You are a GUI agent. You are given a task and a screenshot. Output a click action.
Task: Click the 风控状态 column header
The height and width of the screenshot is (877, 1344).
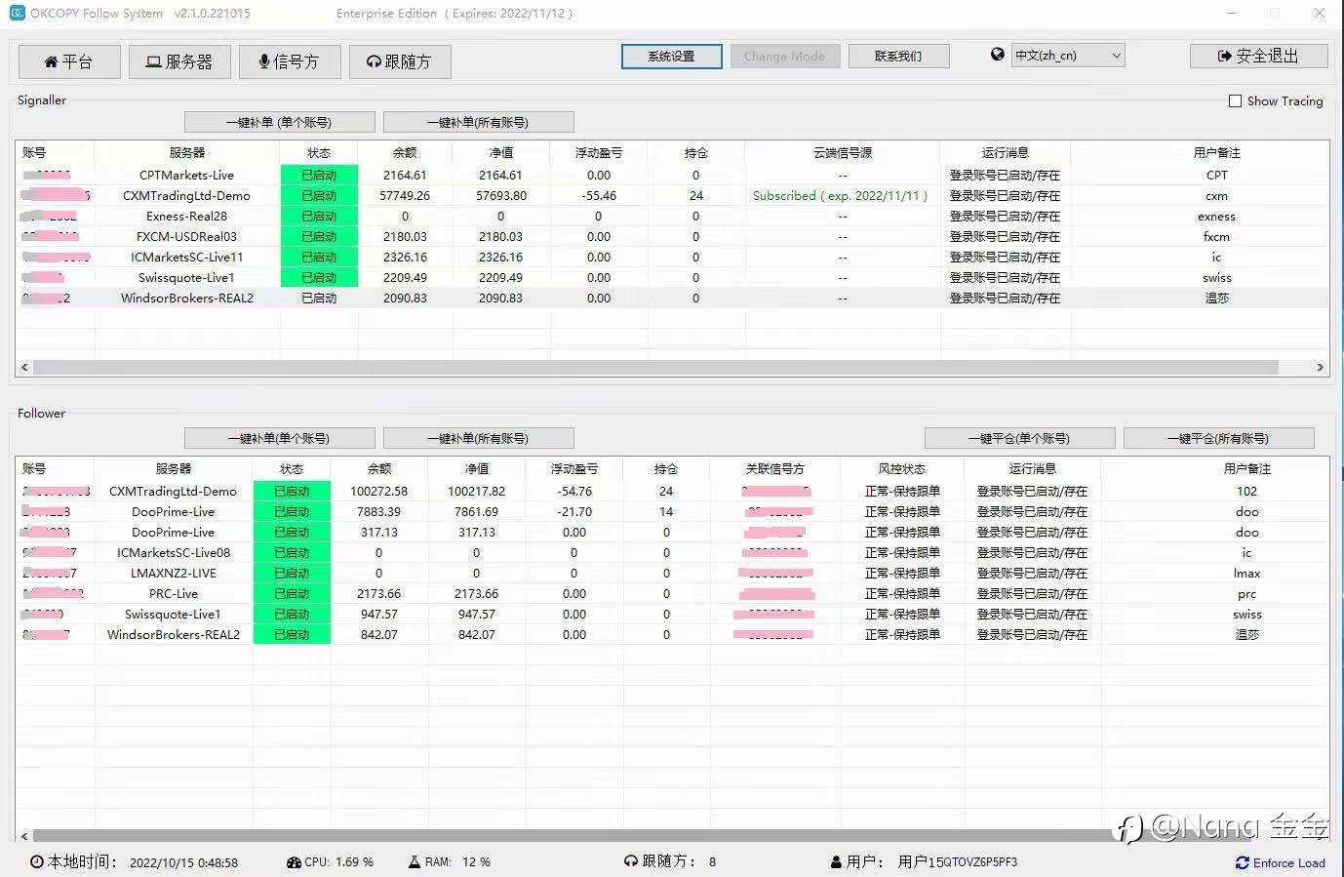[x=902, y=469]
